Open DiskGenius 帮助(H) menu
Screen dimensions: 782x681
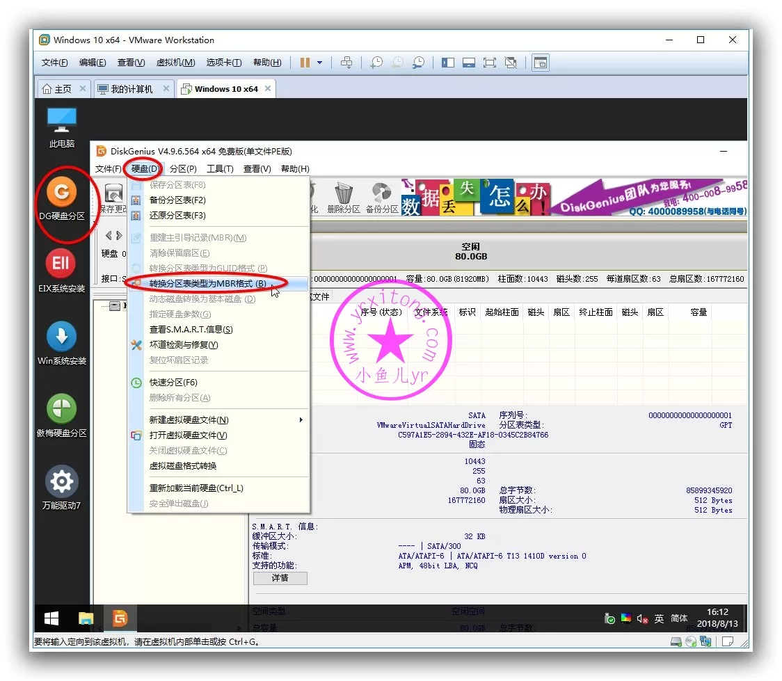pos(295,169)
